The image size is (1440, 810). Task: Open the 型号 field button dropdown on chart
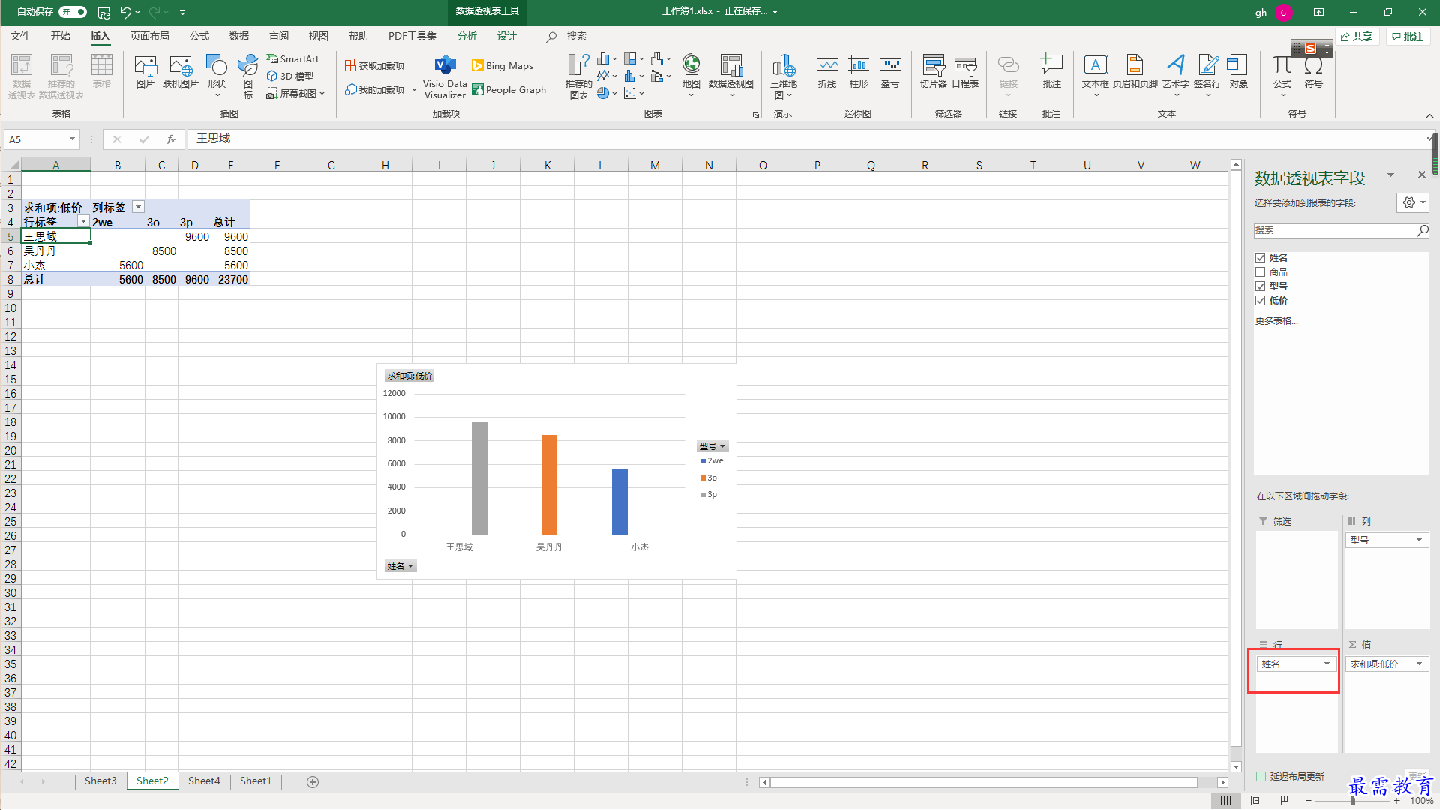coord(712,446)
